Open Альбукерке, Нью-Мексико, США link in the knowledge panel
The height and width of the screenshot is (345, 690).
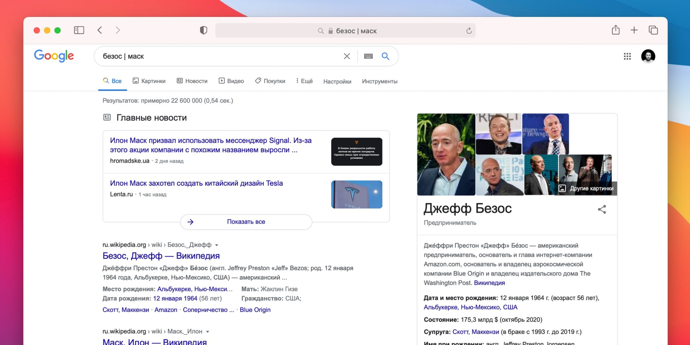coord(470,307)
